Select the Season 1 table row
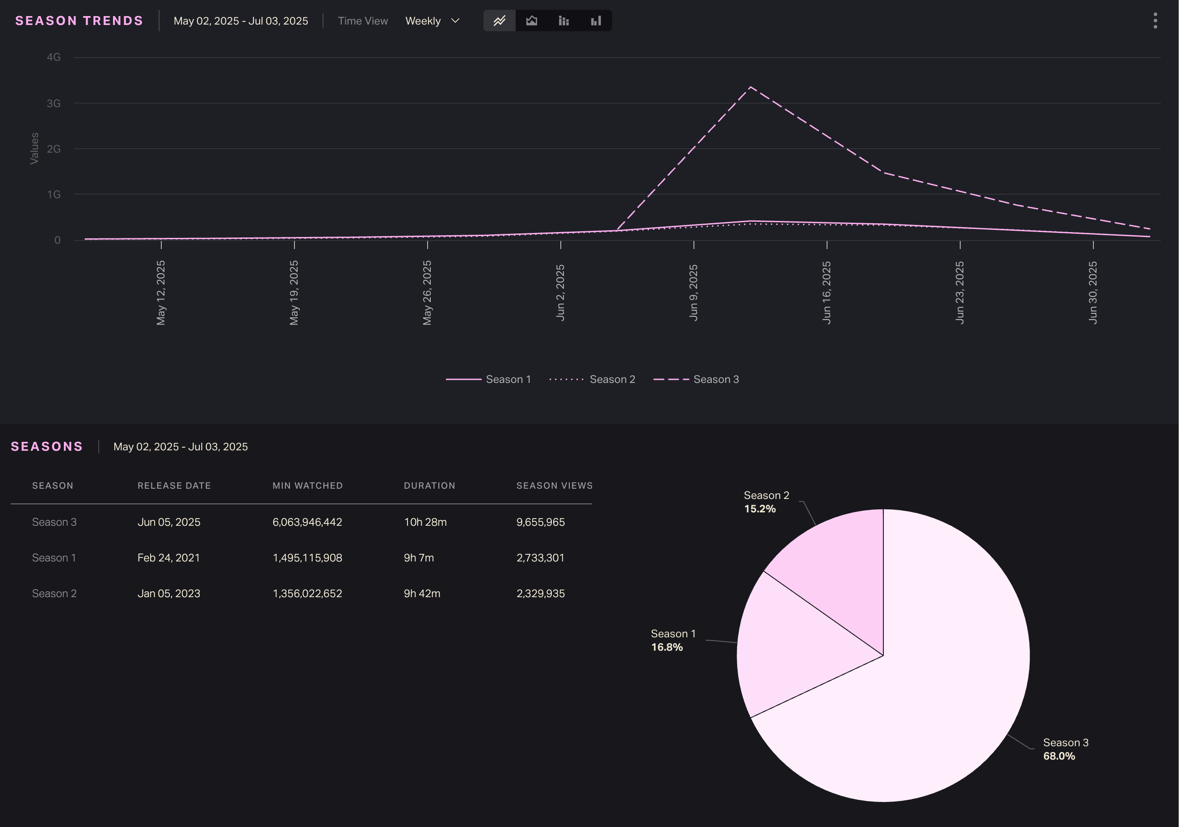The image size is (1189, 827). [54, 557]
